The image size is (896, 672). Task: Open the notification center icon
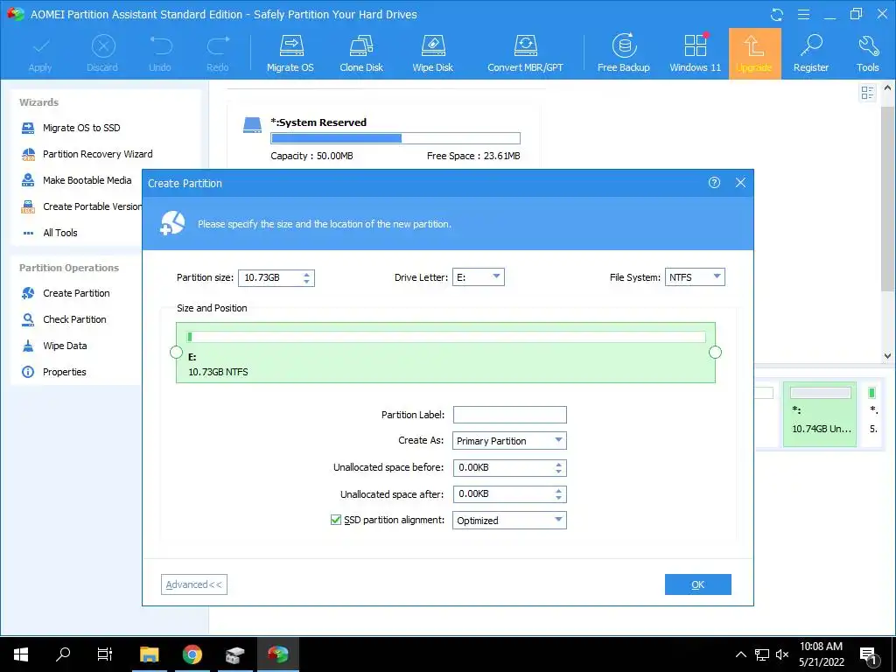click(x=867, y=654)
